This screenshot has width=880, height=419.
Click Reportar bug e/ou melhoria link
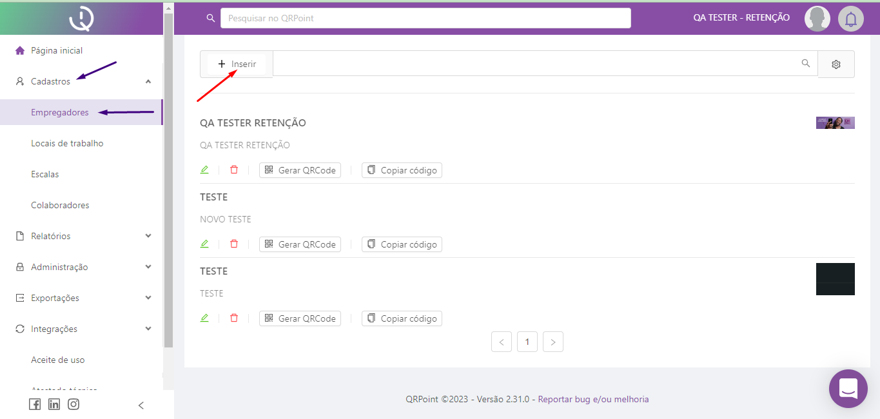click(x=593, y=400)
